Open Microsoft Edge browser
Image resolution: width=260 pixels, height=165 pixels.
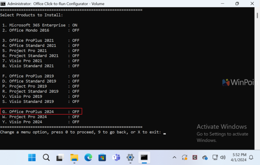(88, 158)
